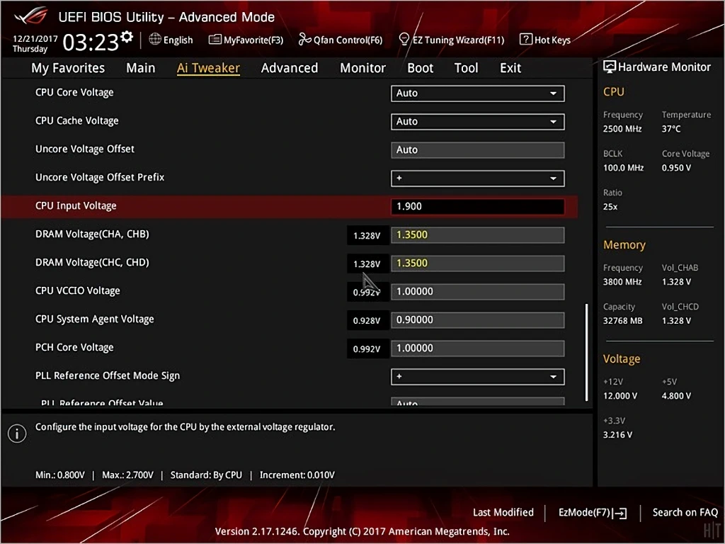Open the Advanced tab
This screenshot has width=725, height=544.
point(290,68)
